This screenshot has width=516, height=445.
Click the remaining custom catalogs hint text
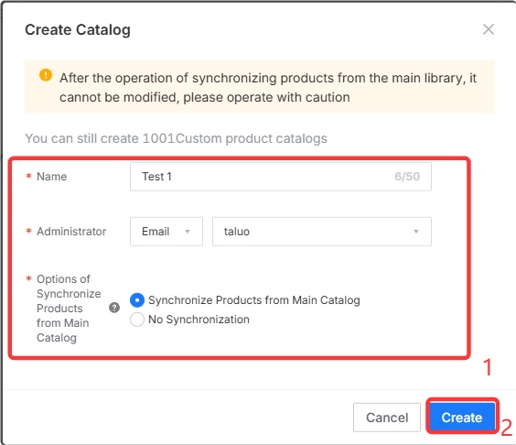coord(176,138)
